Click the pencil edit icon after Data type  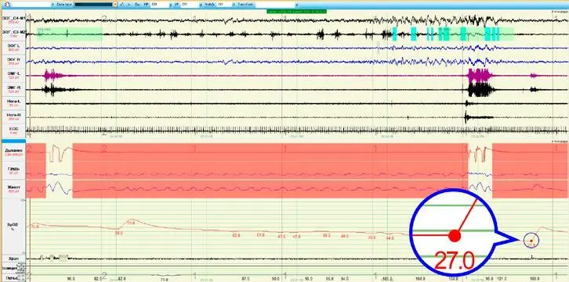pos(122,5)
